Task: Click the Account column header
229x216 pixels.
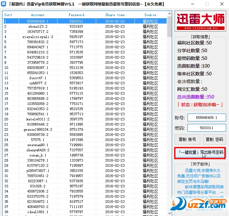Action: point(38,15)
